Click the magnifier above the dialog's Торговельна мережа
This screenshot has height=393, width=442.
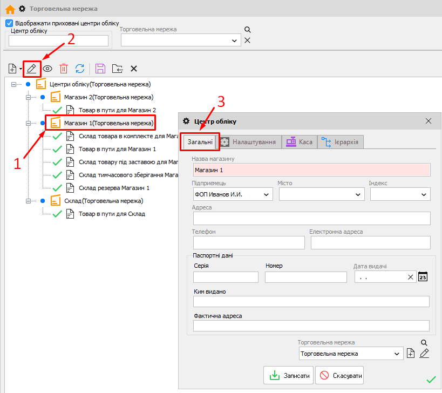pos(424,343)
